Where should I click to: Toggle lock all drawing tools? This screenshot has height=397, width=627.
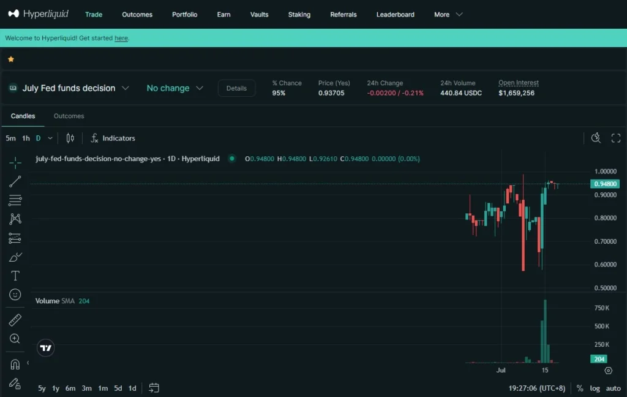(x=15, y=384)
